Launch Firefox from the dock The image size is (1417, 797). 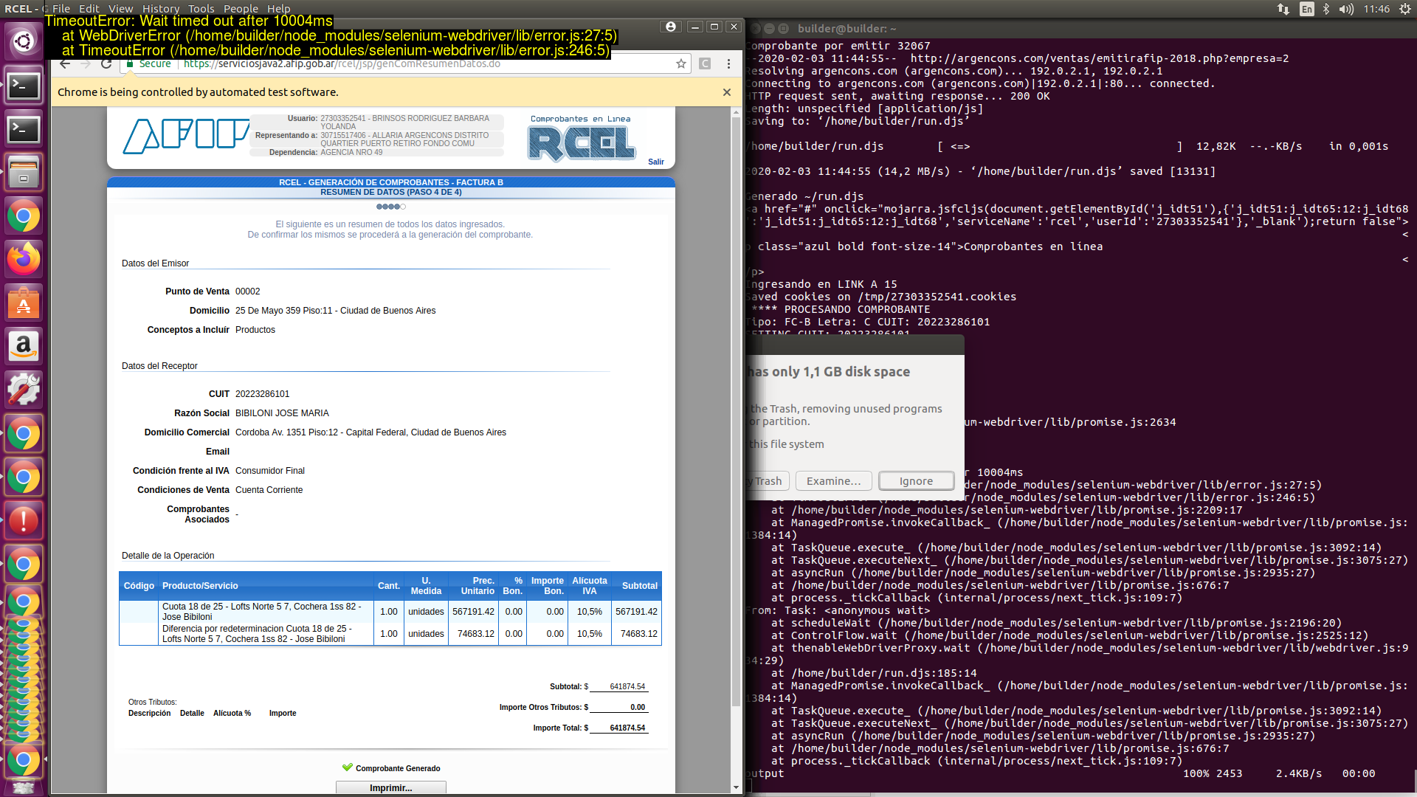pyautogui.click(x=24, y=259)
